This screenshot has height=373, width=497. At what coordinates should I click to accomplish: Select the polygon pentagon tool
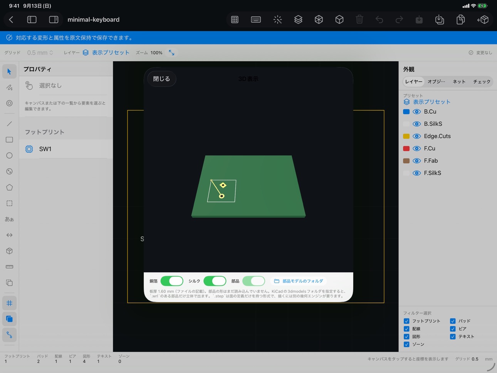click(9, 187)
